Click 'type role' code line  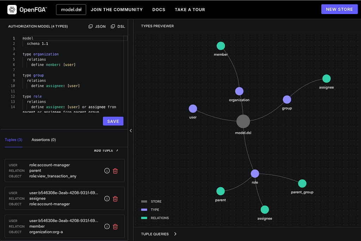(x=32, y=96)
